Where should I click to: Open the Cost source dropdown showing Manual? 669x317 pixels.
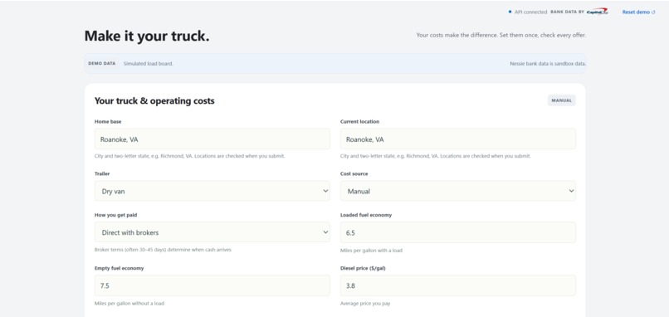tap(458, 191)
